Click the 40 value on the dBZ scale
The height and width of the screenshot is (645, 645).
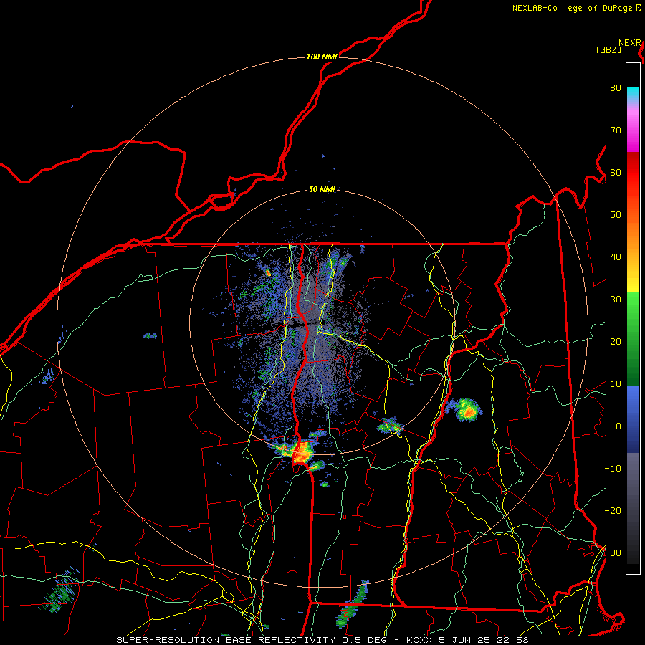pos(616,257)
